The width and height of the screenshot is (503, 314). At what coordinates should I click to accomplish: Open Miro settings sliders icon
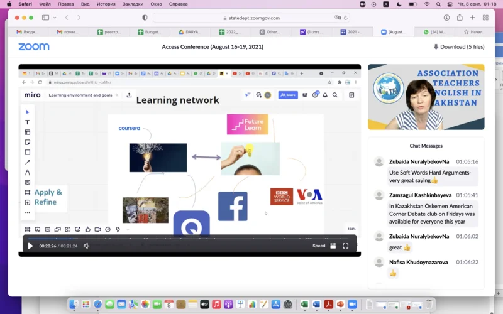click(x=305, y=95)
